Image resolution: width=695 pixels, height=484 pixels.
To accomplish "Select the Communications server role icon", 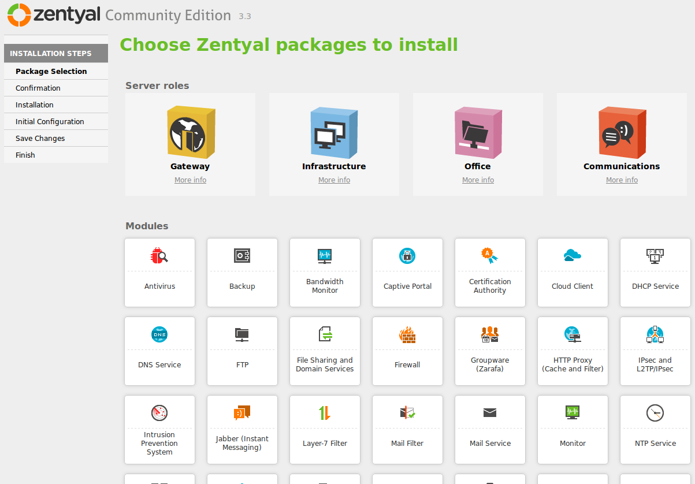I will [x=622, y=132].
